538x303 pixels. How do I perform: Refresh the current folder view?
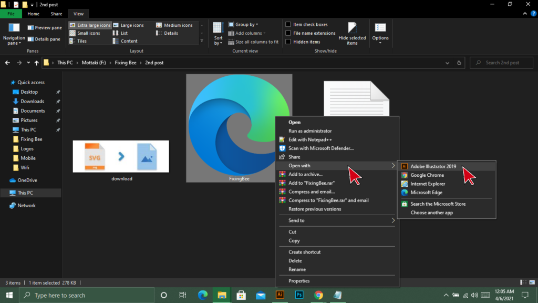pyautogui.click(x=459, y=63)
